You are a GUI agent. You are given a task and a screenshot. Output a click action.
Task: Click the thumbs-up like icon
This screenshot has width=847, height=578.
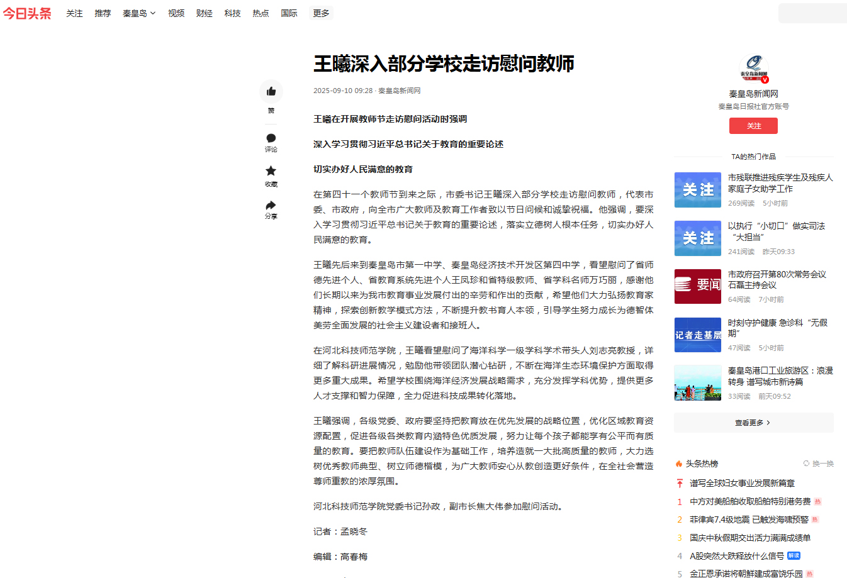(271, 92)
